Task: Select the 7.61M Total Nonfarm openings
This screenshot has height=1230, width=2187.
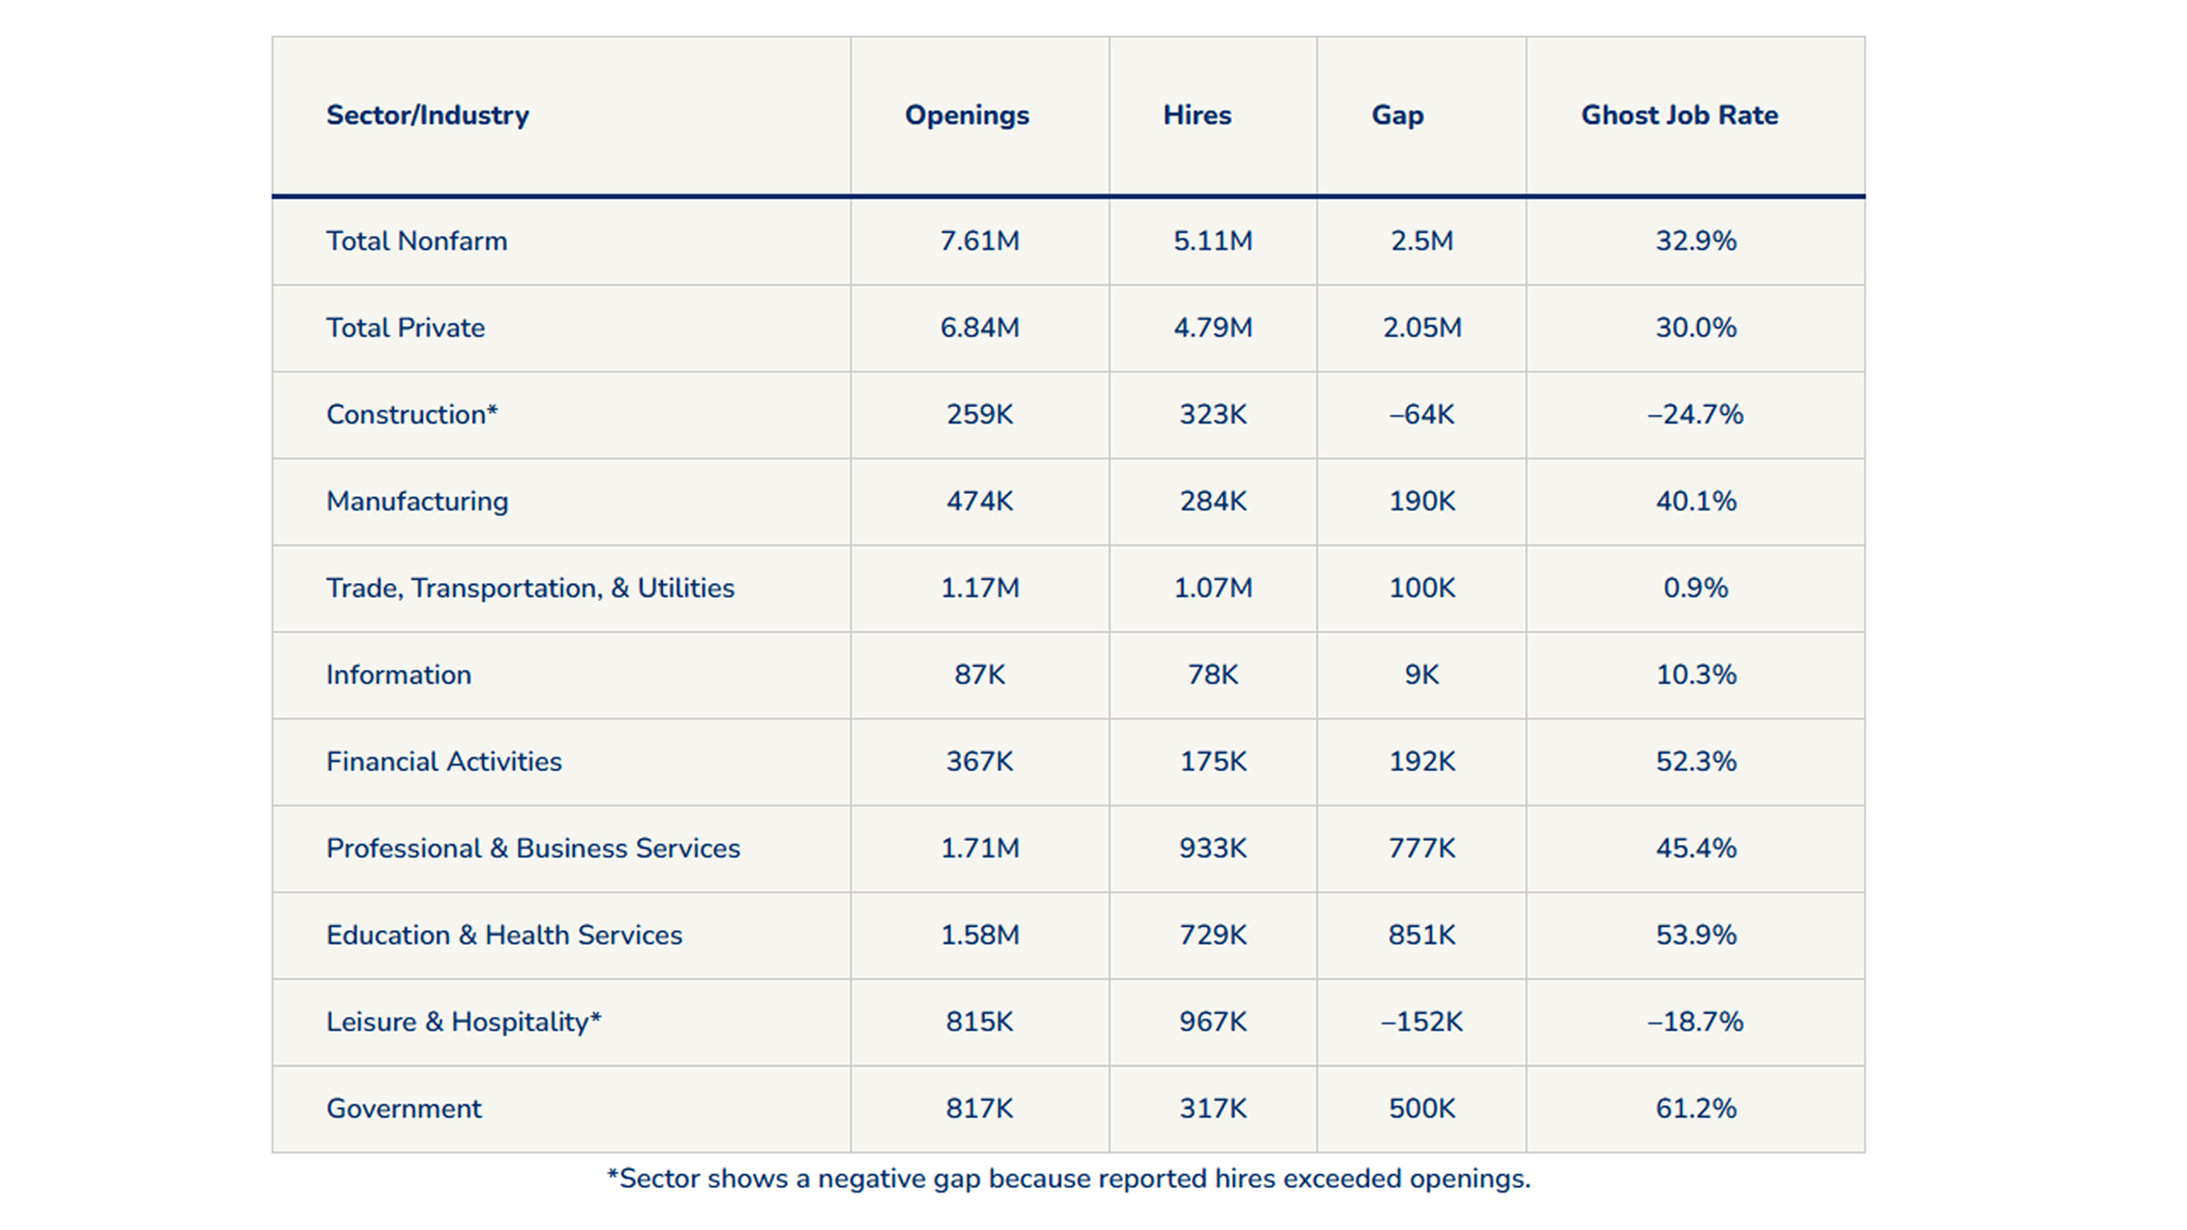Action: coord(980,241)
